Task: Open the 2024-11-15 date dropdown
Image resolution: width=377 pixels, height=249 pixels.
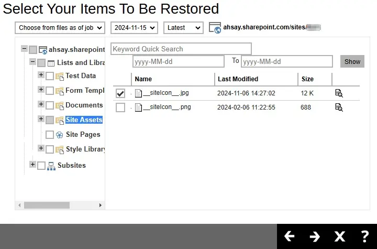Action: coord(134,28)
